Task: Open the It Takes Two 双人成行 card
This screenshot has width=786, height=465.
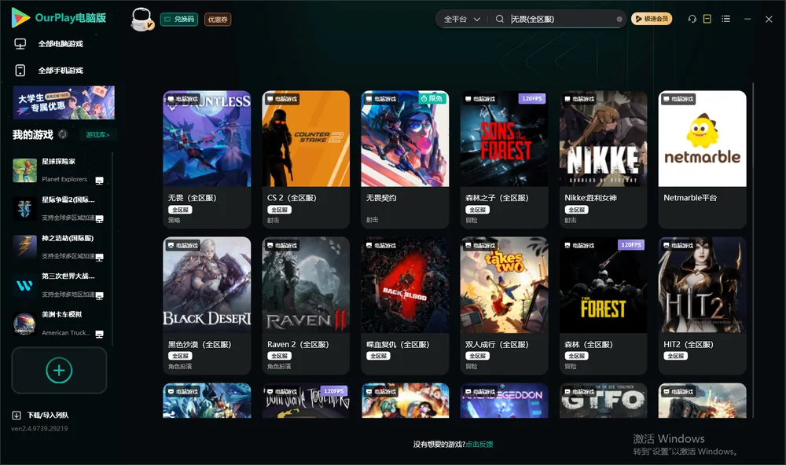Action: 505,306
